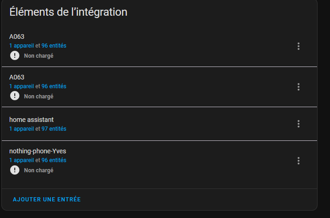Open overflow menu for nothing-phone-Yves entry
330x218 pixels.
[299, 161]
